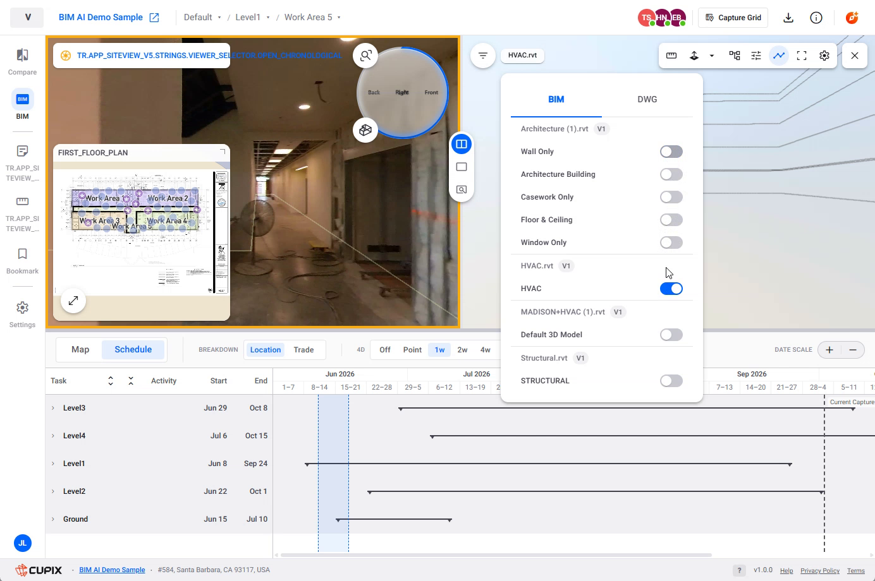The image size is (875, 581).
Task: Set 4D mode to Point
Action: pos(412,350)
